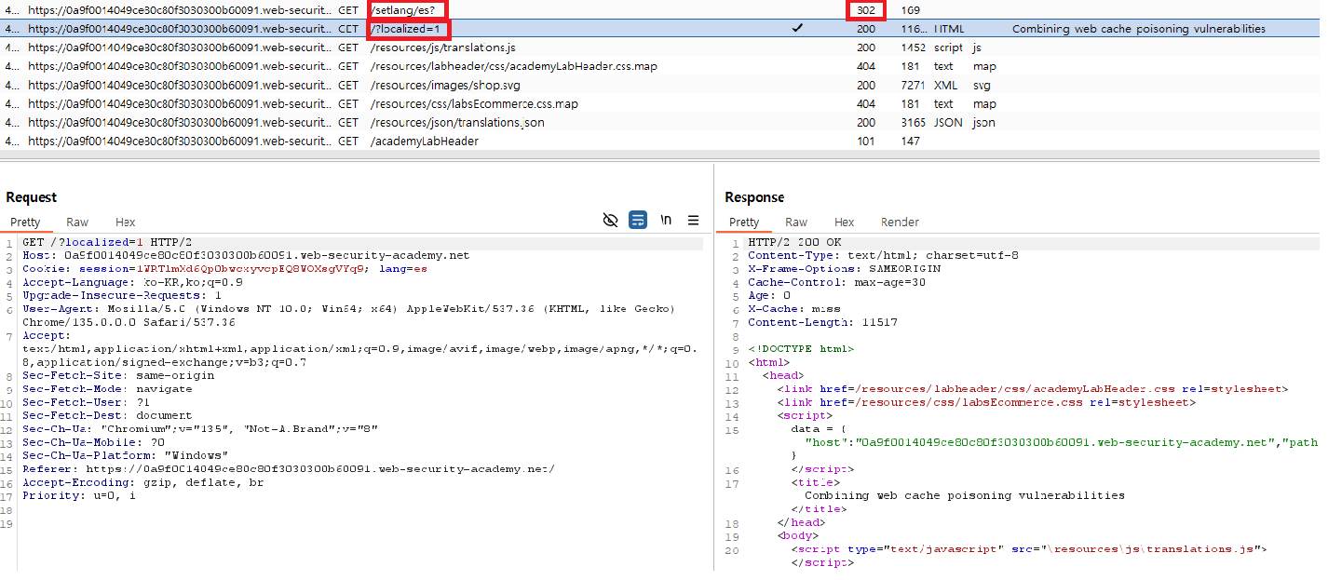Select the /?localized=1 history row
The width and height of the screenshot is (1328, 580).
coord(659,29)
